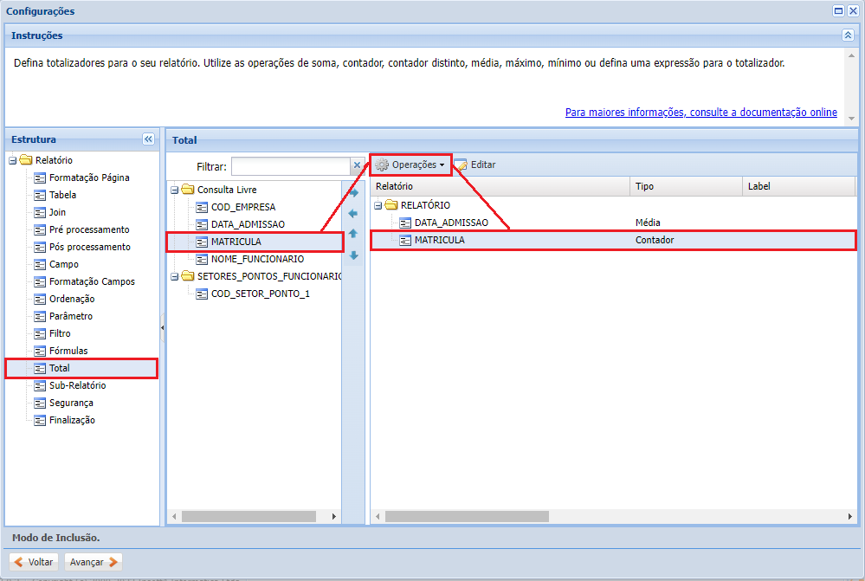Select DATA_ADMISSAO row with Média type
865x581 pixels.
pos(451,223)
